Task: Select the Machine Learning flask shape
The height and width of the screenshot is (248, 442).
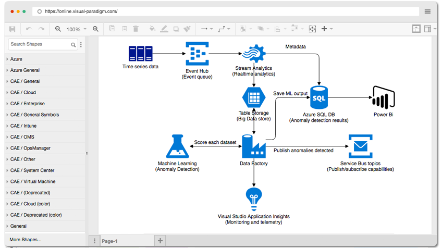Action: click(x=177, y=146)
